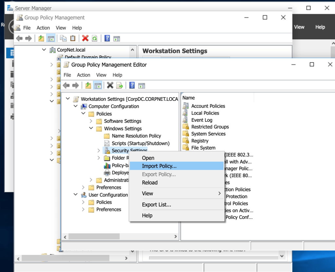Select Scripts (Startup/Shutdown) in the tree

[x=140, y=143]
